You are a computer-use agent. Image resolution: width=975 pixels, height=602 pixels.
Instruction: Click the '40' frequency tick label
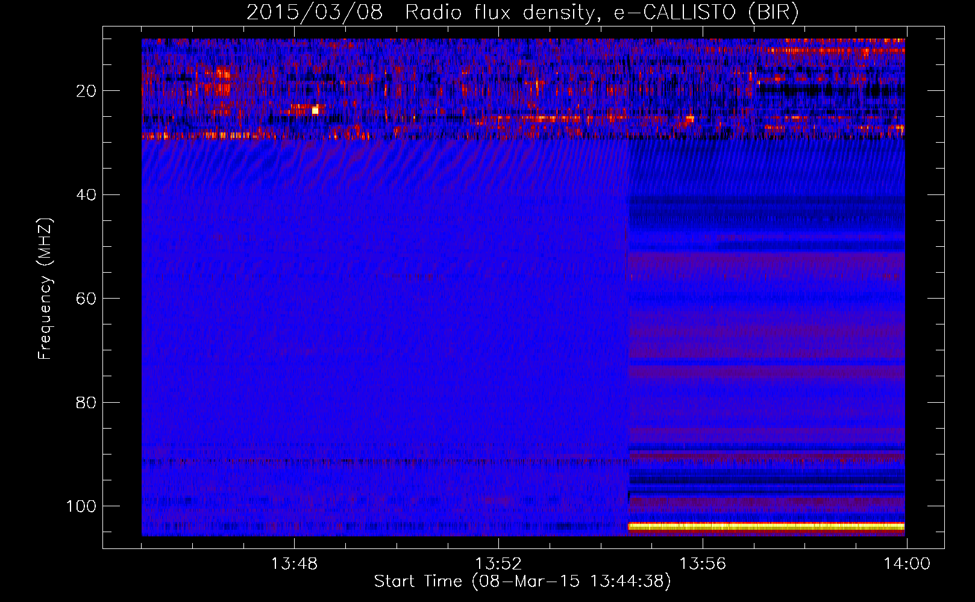tap(86, 195)
